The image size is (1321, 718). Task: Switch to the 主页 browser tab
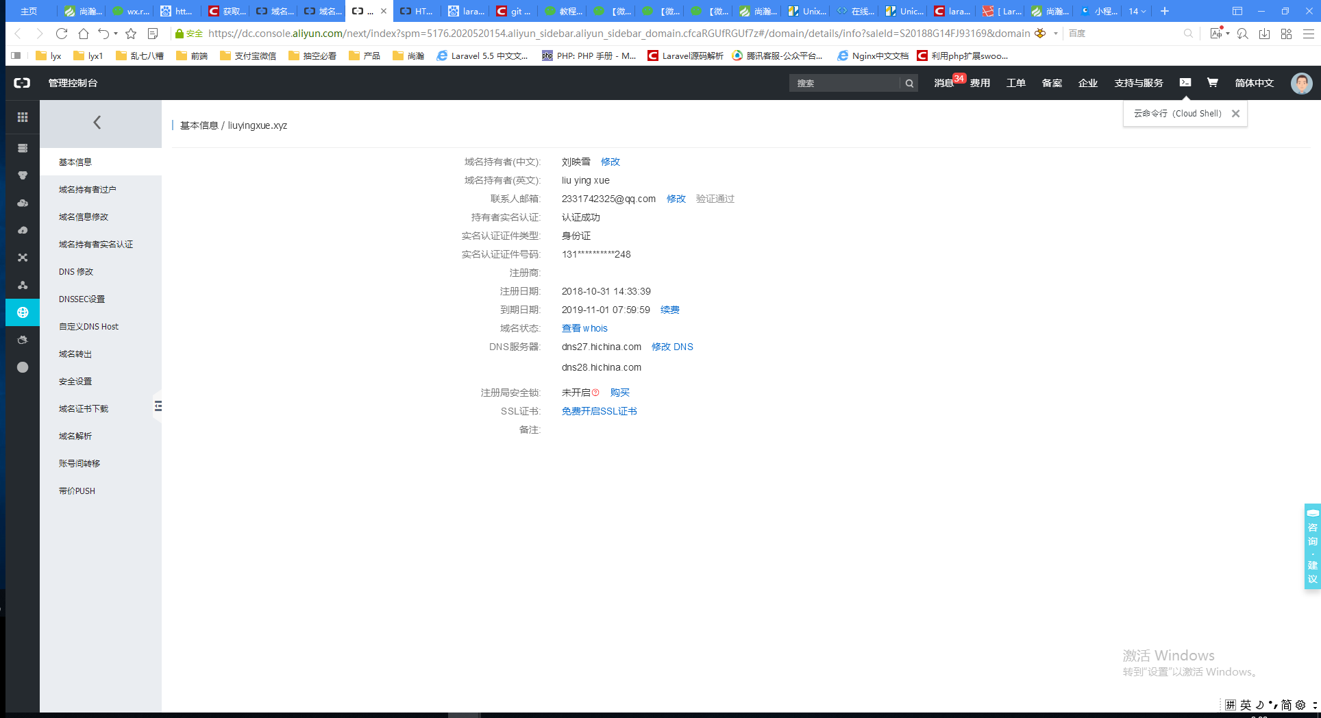click(x=29, y=11)
